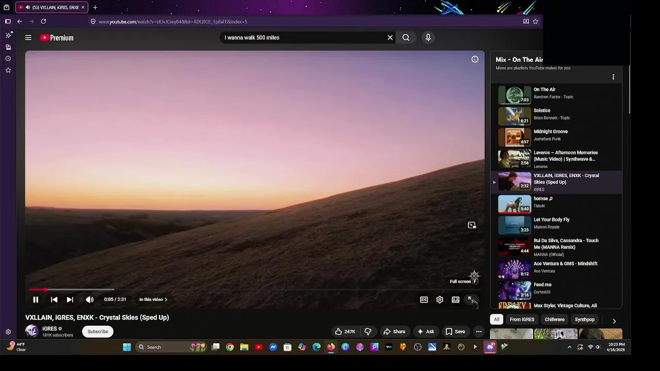
Task: Open File Explorer from the taskbar
Action: pyautogui.click(x=244, y=347)
